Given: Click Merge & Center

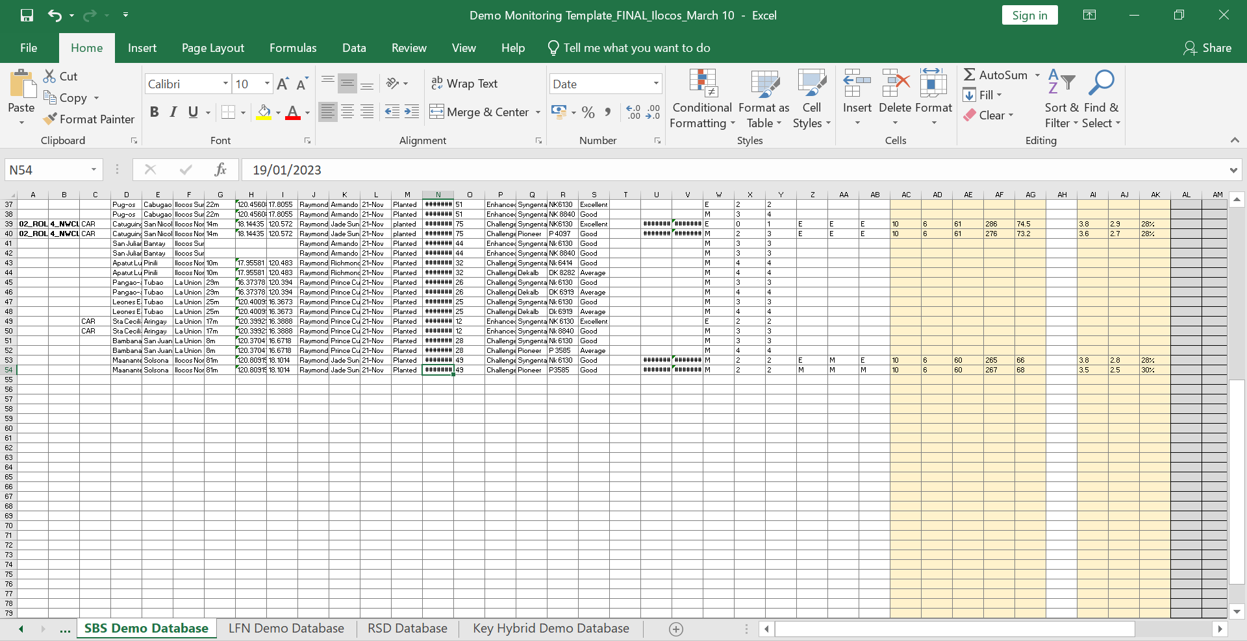Looking at the screenshot, I should click(x=479, y=112).
